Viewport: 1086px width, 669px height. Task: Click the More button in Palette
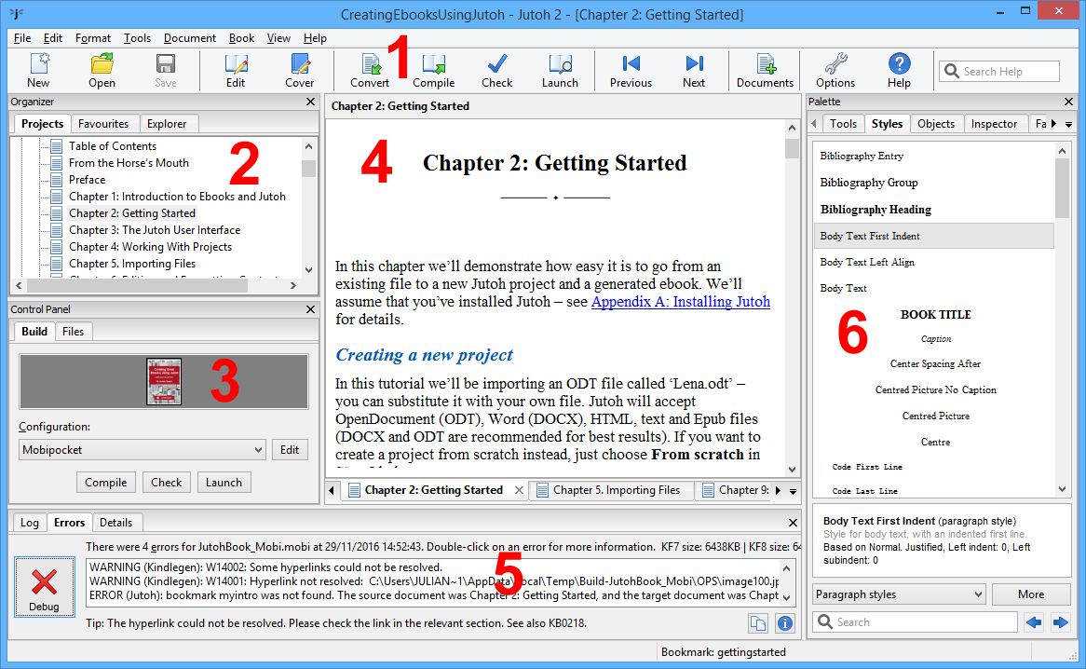pos(1031,594)
